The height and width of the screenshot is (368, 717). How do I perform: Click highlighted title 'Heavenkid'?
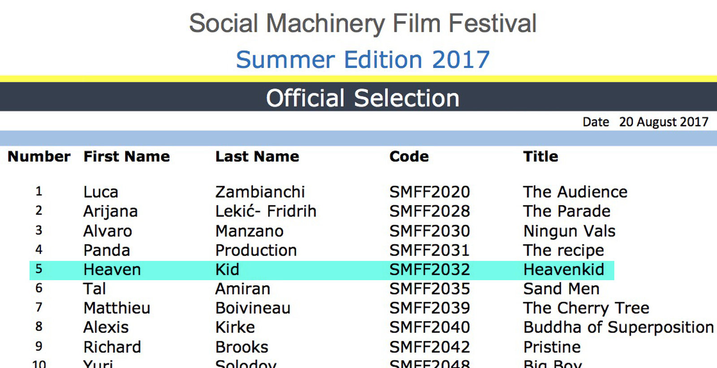click(x=564, y=270)
